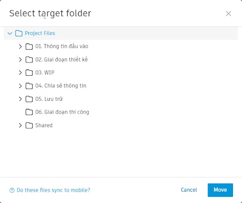Expand 04. Chia sẻ thông tin chevron

point(20,86)
